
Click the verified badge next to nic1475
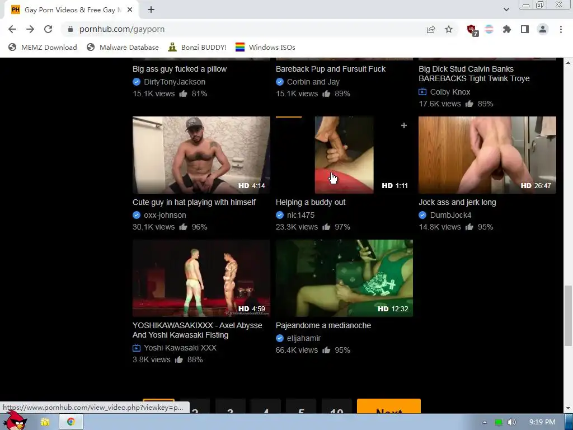280,215
